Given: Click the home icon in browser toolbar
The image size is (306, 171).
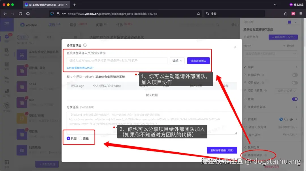Looking at the screenshot, I should click(x=28, y=13).
